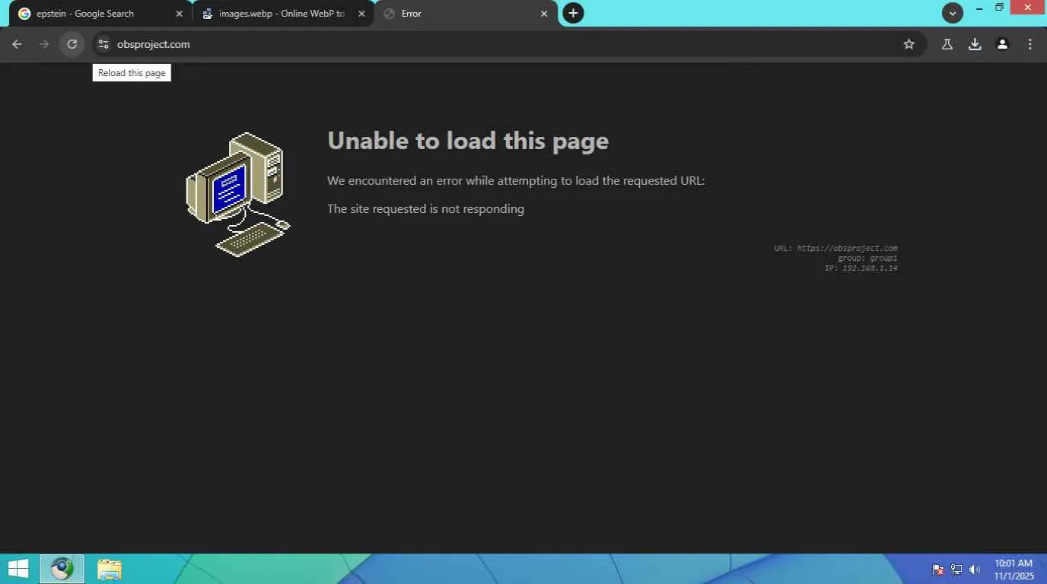Click the retro computer error illustration

238,195
